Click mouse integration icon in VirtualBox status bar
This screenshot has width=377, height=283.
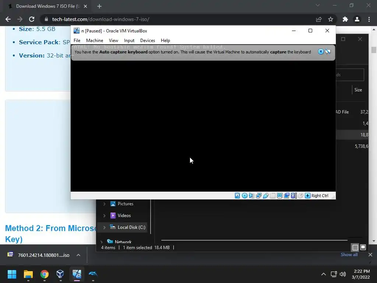click(300, 196)
